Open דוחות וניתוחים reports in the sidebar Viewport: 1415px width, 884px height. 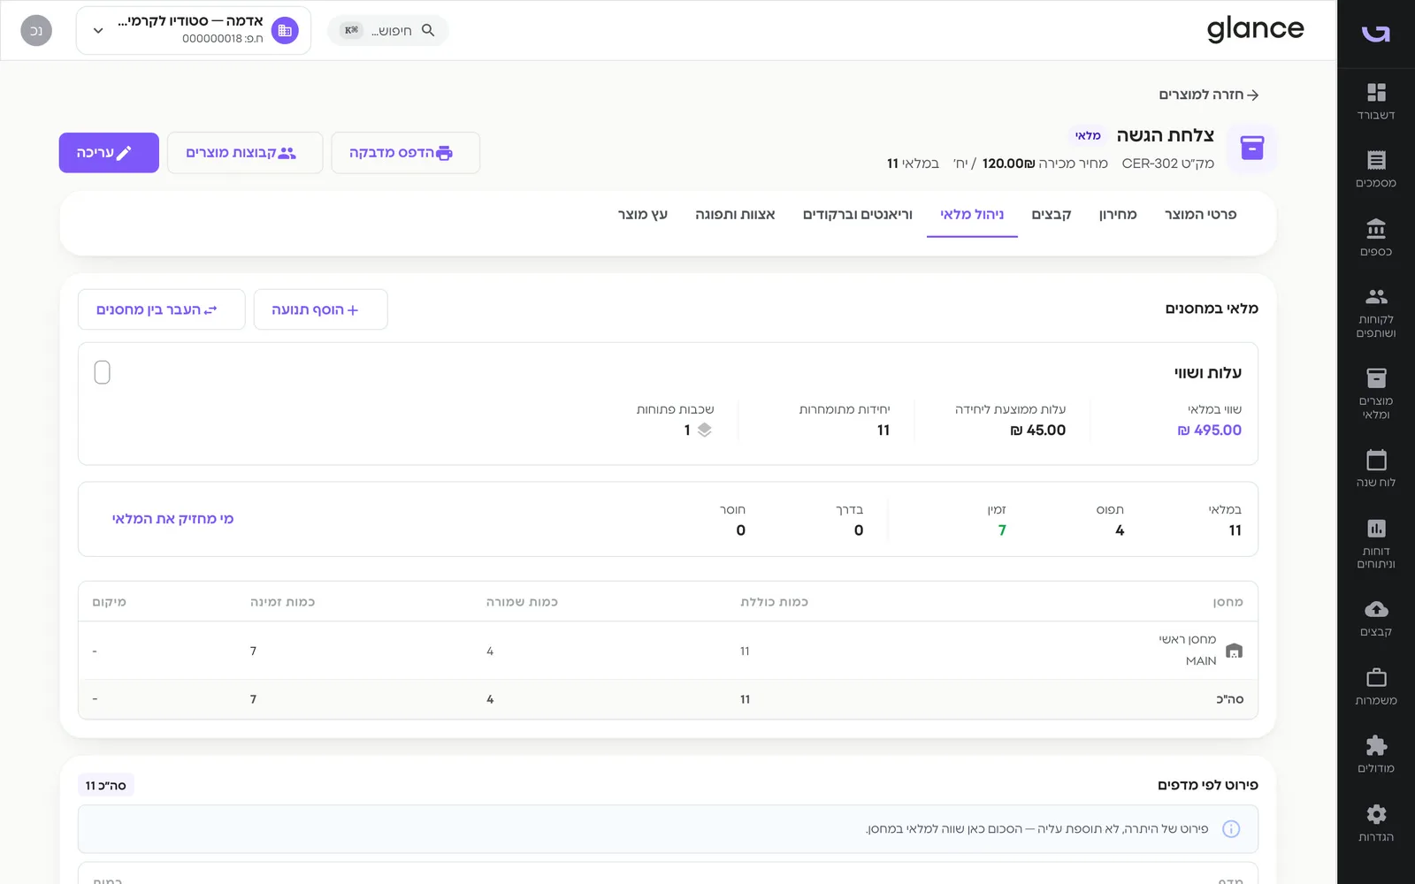pyautogui.click(x=1376, y=544)
